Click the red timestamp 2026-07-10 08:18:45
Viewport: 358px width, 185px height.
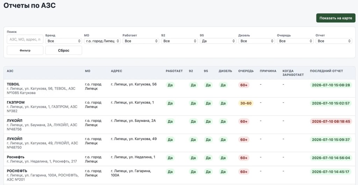coord(331,121)
